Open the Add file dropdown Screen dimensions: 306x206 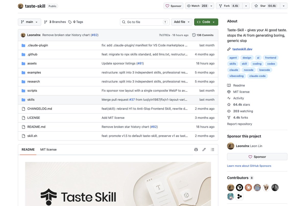pyautogui.click(x=182, y=22)
